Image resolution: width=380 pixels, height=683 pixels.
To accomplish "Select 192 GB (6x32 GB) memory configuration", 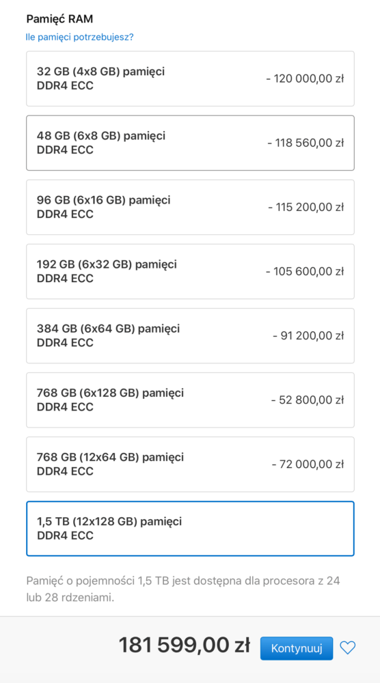I will coord(190,271).
